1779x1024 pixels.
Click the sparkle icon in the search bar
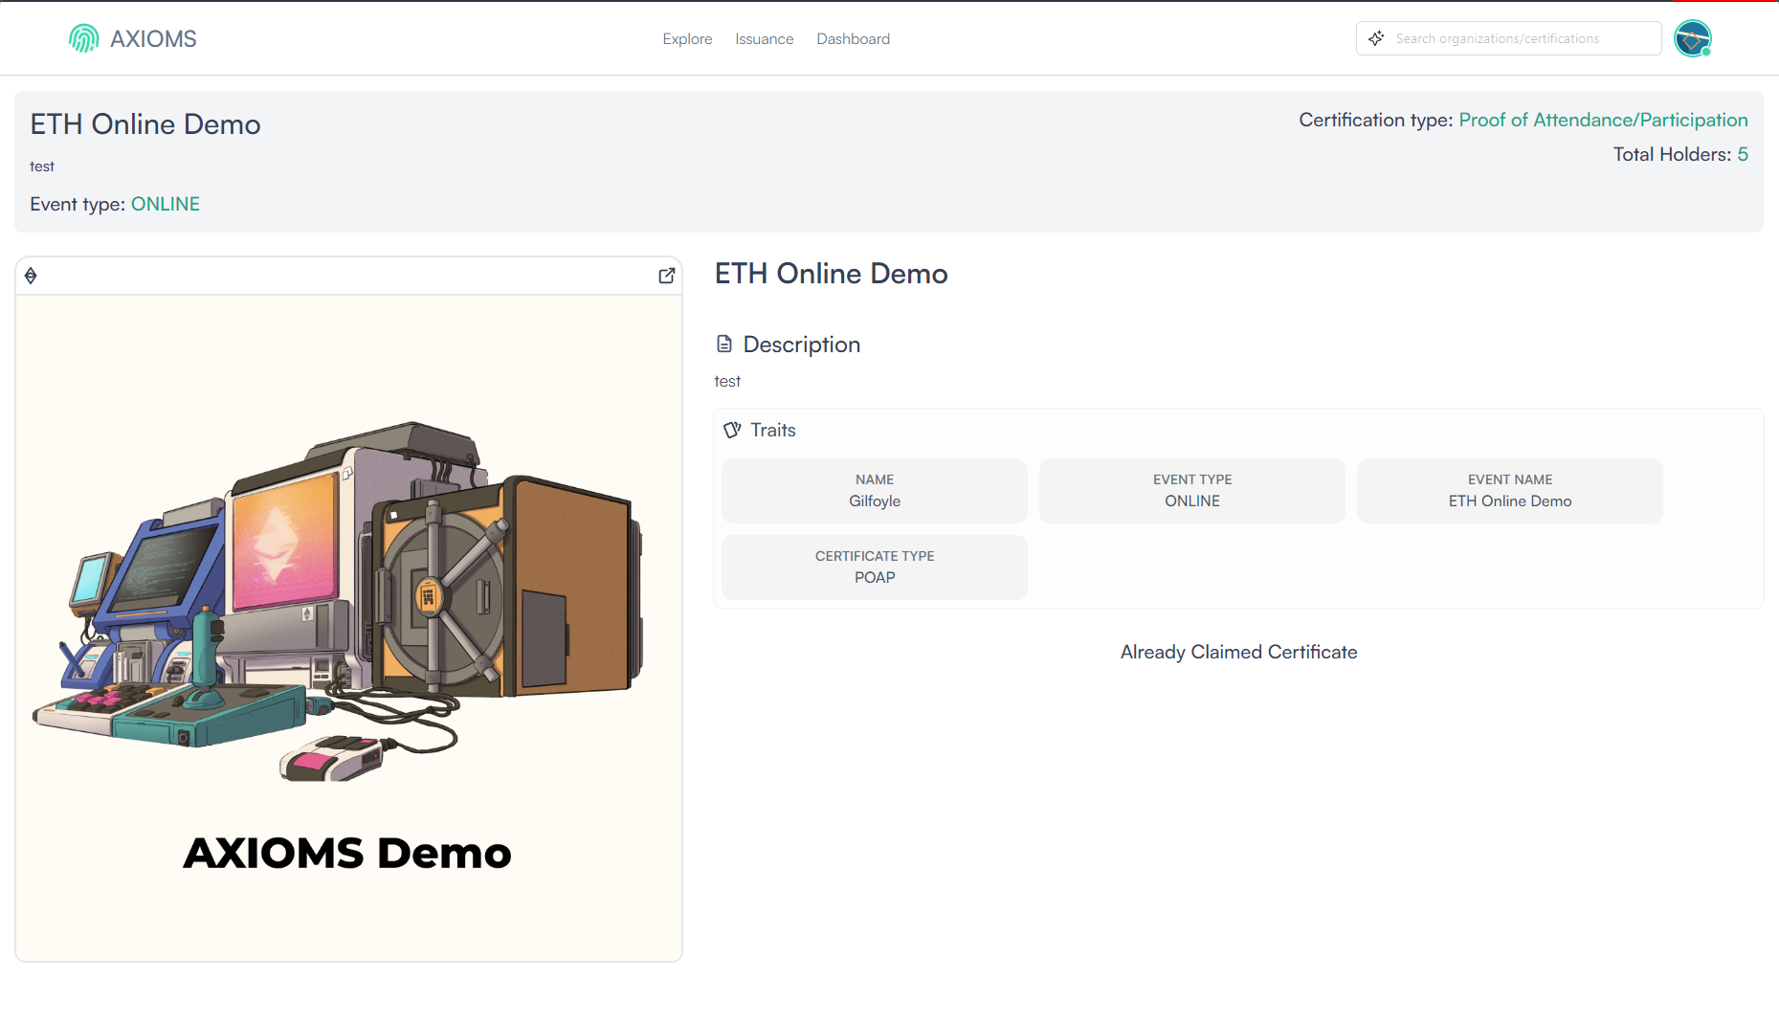(1376, 38)
